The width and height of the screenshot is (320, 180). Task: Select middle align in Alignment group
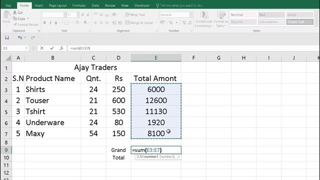click(x=101, y=14)
